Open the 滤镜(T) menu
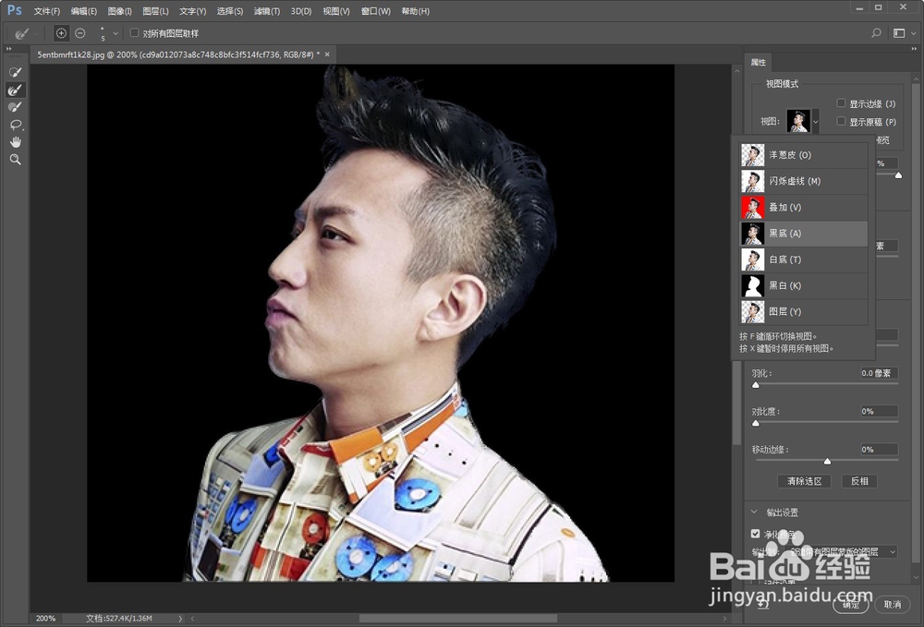The image size is (924, 627). 267,11
